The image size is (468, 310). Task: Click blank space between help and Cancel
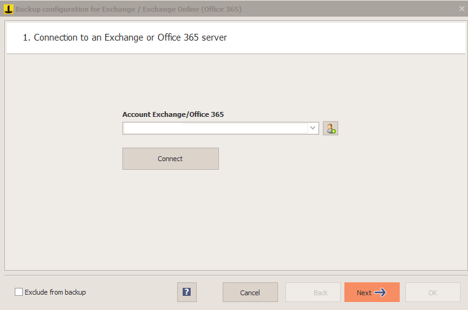tap(210, 292)
